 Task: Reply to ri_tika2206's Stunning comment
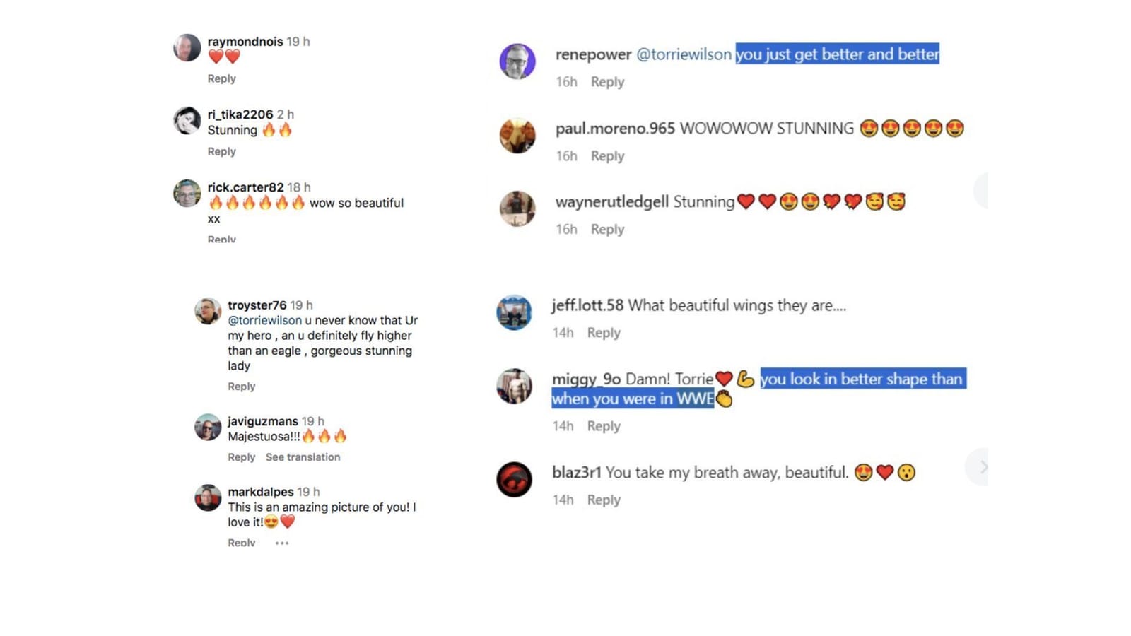pos(221,152)
